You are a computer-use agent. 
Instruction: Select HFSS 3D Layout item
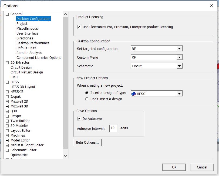[x=23, y=87]
